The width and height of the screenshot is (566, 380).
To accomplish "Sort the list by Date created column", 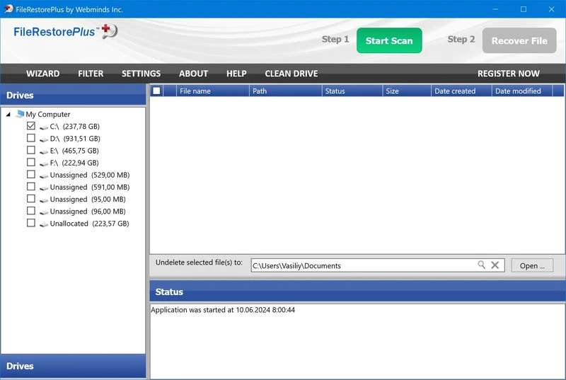I will click(x=455, y=91).
